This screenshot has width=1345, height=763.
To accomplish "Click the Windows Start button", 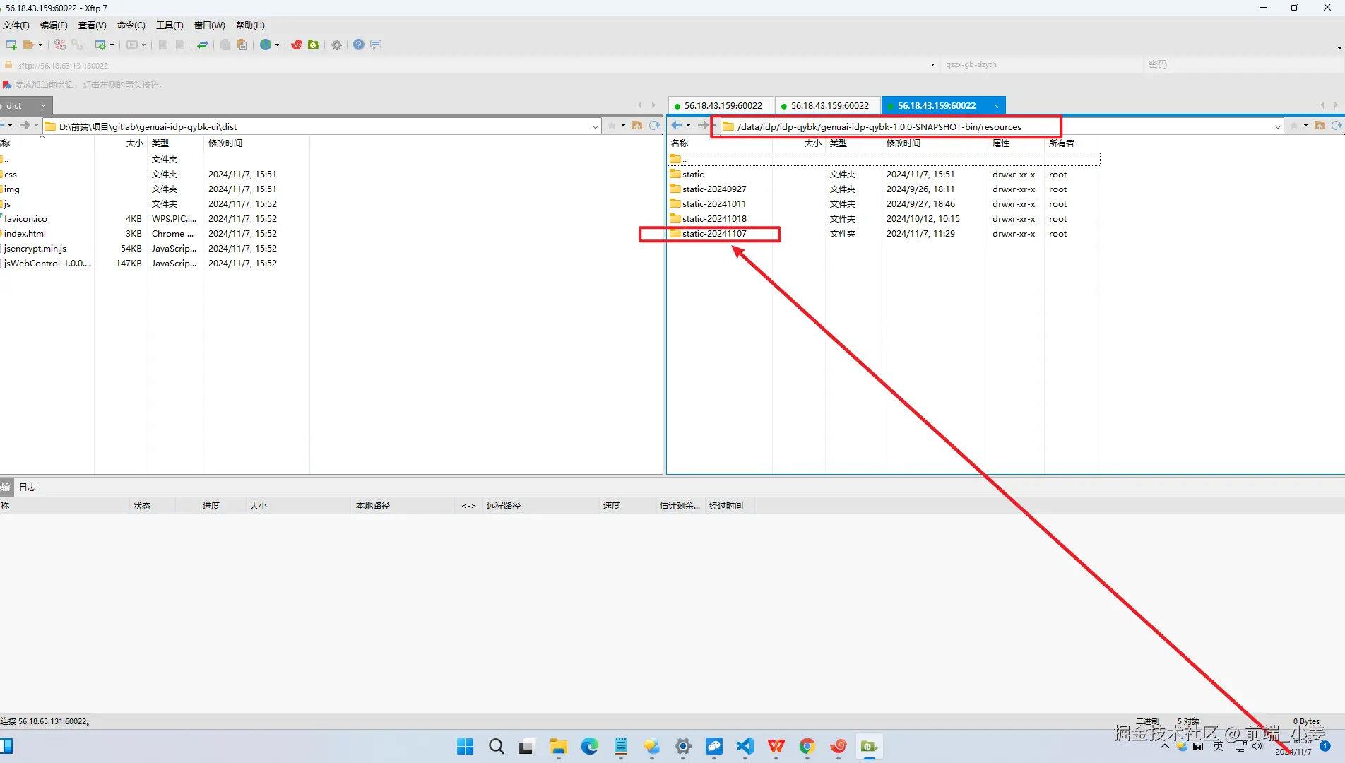I will pyautogui.click(x=465, y=747).
